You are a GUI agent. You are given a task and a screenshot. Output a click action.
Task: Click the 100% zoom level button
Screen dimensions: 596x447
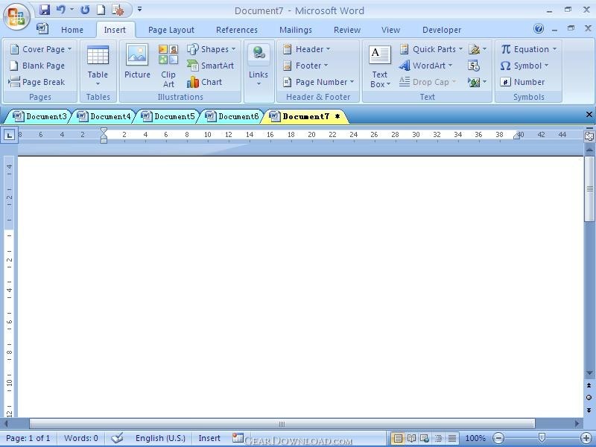(475, 438)
